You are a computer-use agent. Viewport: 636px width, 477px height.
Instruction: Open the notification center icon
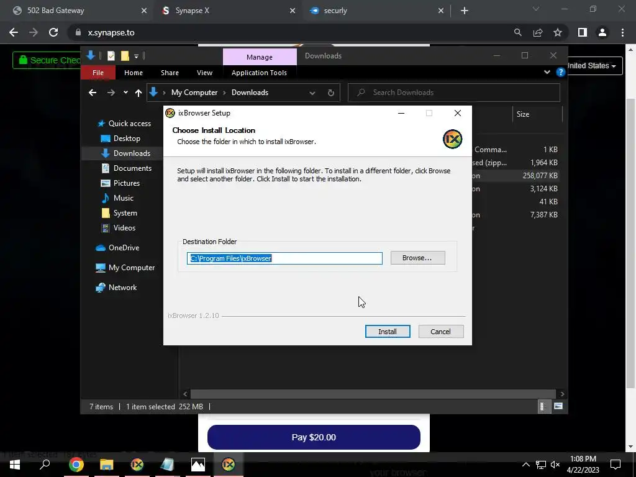[x=616, y=465]
